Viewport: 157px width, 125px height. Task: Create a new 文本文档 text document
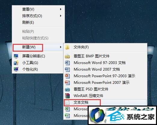[x=105, y=102]
